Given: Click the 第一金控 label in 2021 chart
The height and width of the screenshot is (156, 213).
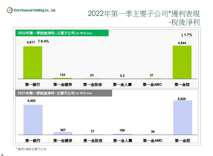Looking at the screenshot, I should 182,140.
